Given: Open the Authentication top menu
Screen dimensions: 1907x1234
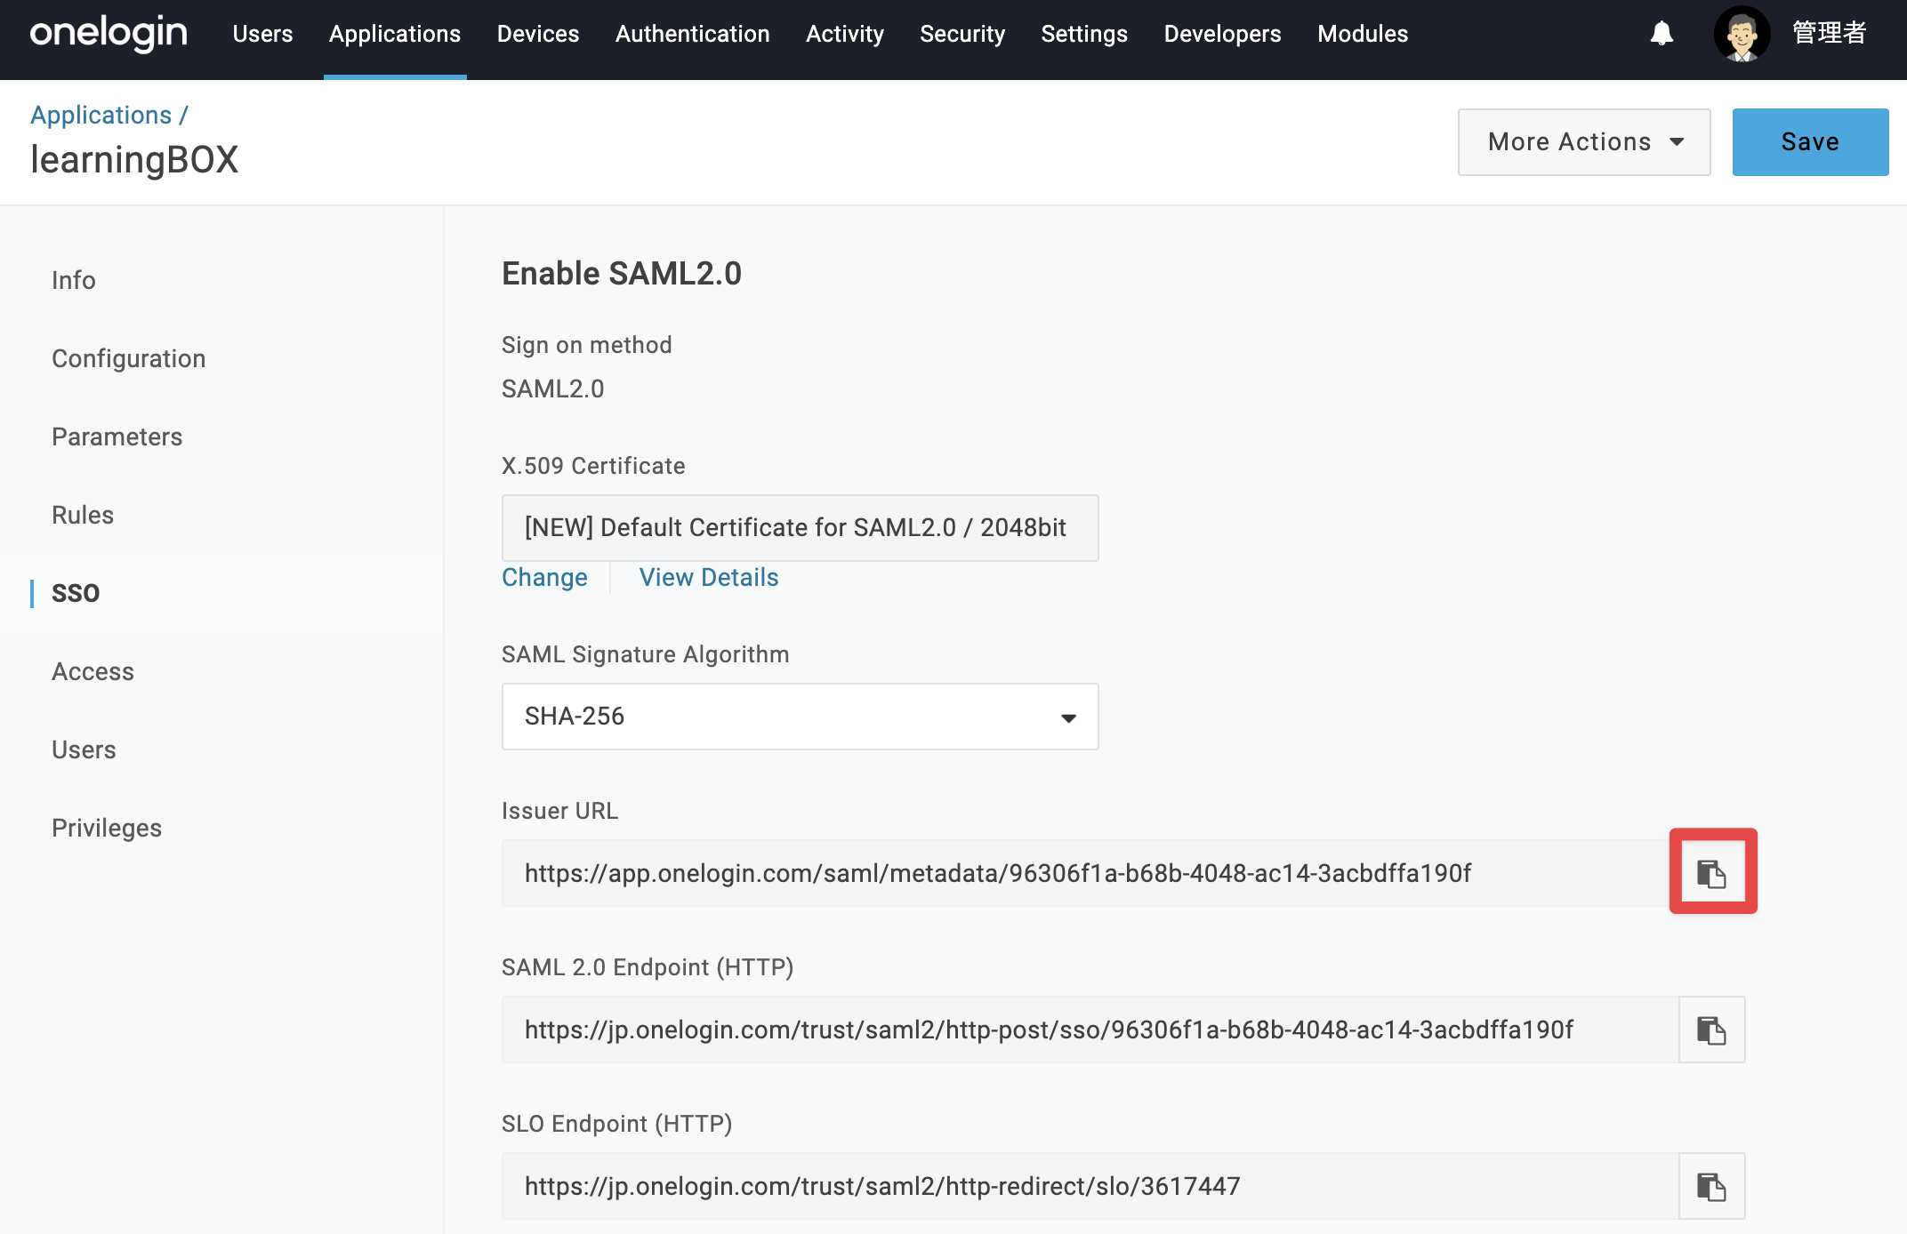Looking at the screenshot, I should pyautogui.click(x=693, y=34).
